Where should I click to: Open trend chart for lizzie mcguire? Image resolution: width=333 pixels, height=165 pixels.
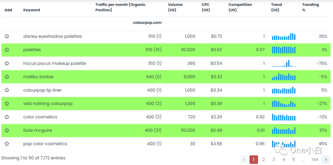coord(284,130)
